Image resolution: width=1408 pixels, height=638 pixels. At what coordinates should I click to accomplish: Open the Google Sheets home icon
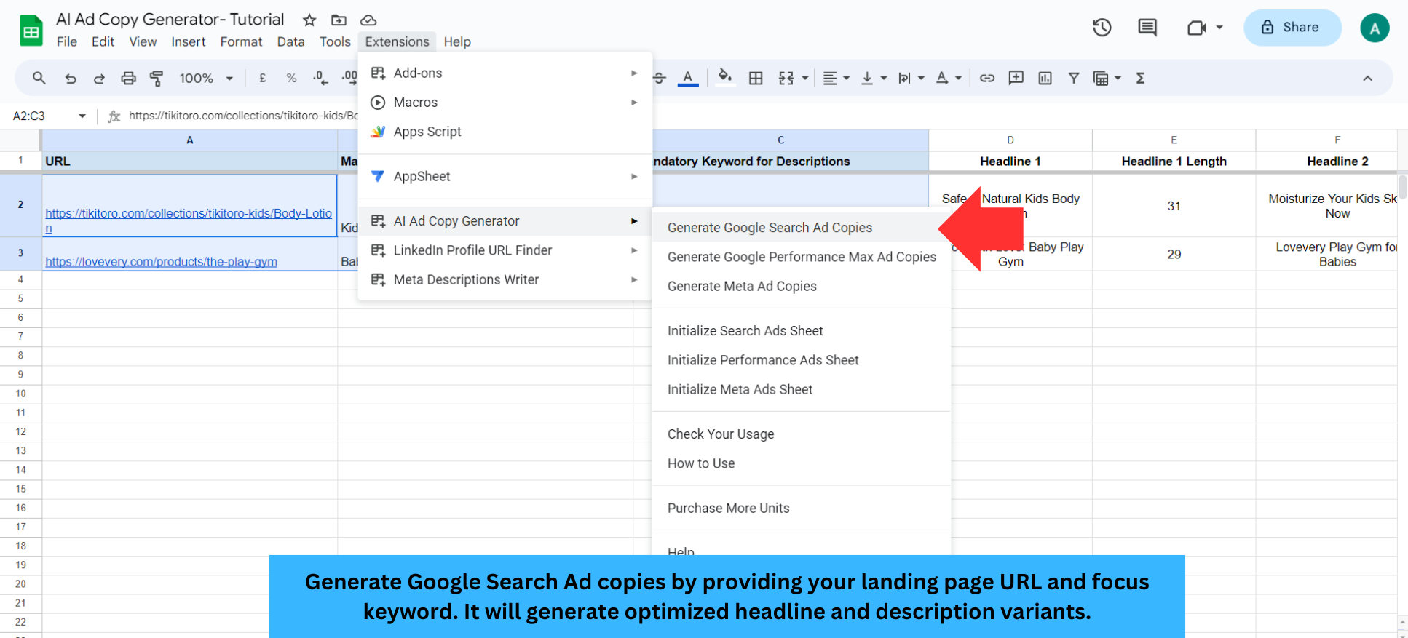[x=31, y=31]
